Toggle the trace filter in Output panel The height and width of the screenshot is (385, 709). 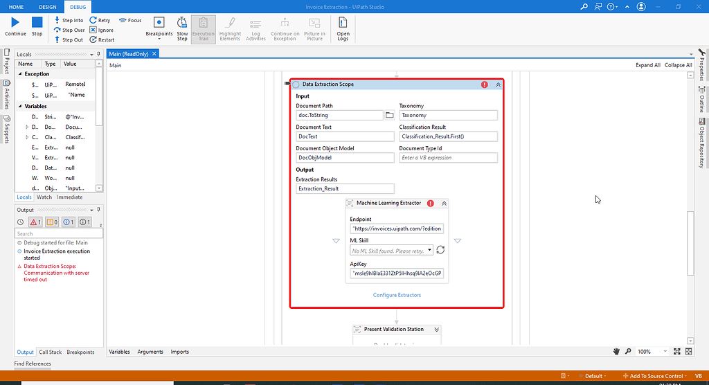84,222
